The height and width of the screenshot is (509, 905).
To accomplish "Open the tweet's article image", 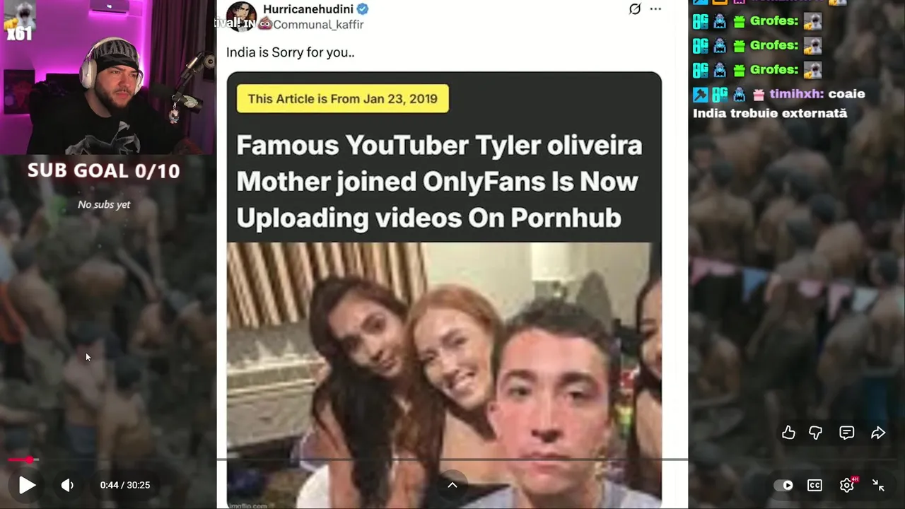I will [444, 290].
